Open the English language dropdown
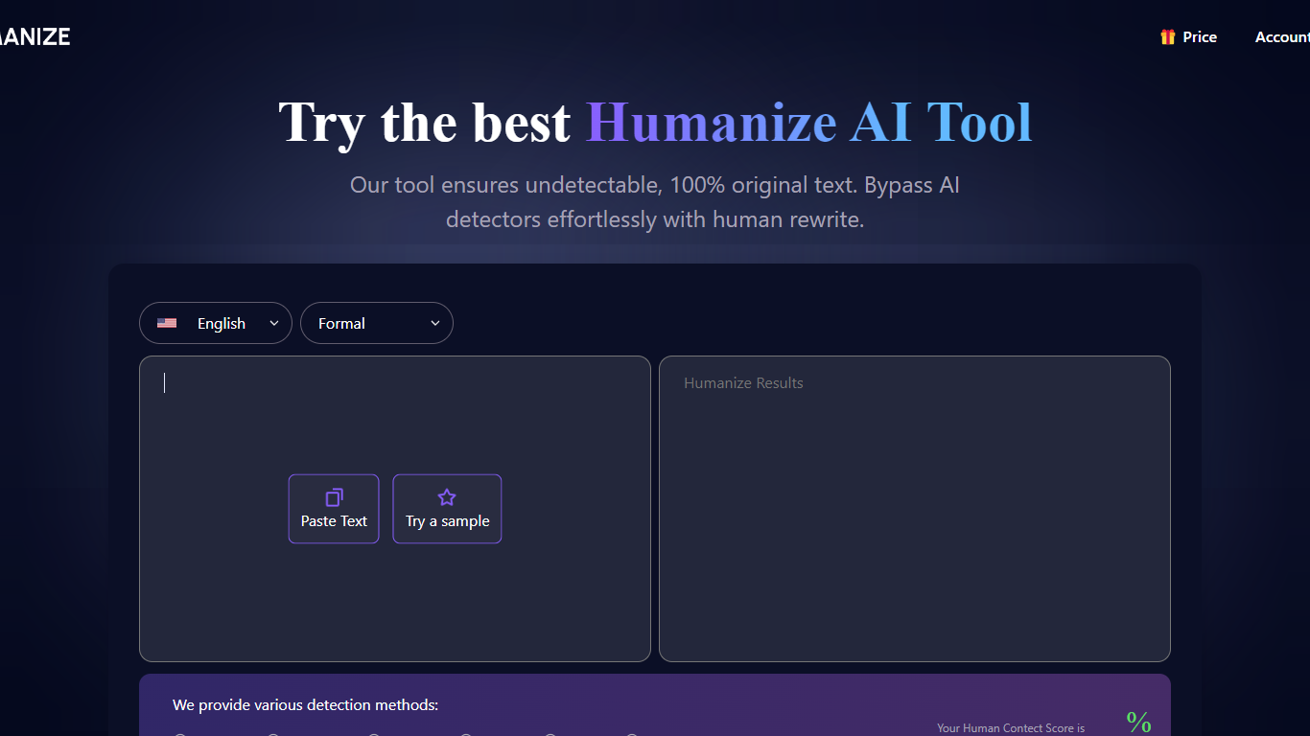This screenshot has height=736, width=1310. (x=215, y=323)
